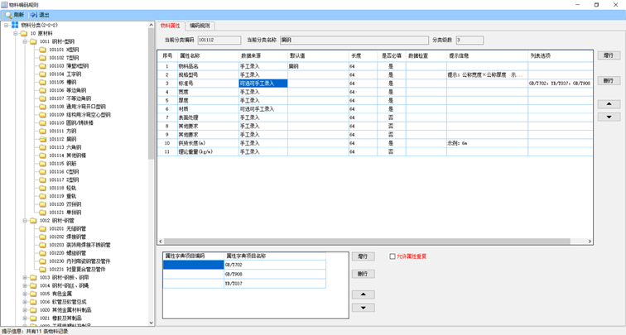Collapse the 1012 node in the tree
The image size is (626, 335).
pyautogui.click(x=25, y=221)
